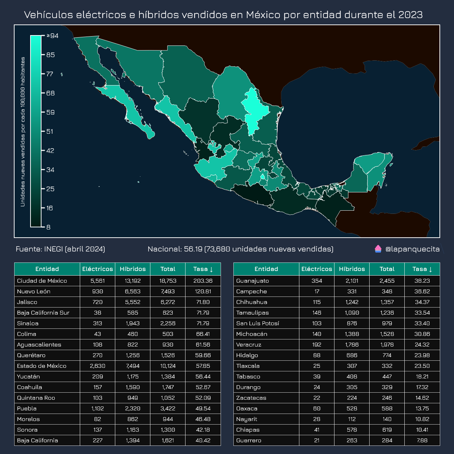This screenshot has height=454, width=454.
Task: Click the Yucatán row name
Action: [28, 376]
